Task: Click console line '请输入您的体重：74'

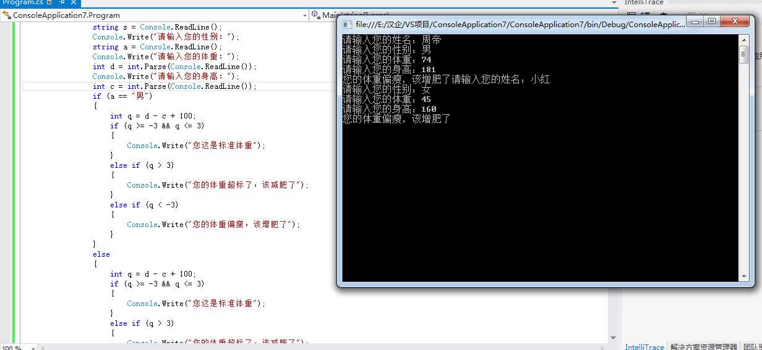Action: (x=387, y=60)
